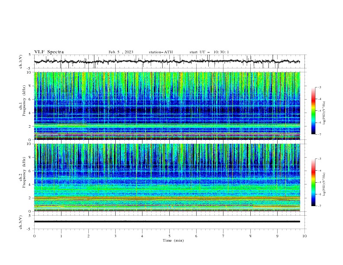This screenshot has width=343, height=265.
Task: Click the lower color scale bar for ch.2
Action: tap(314, 182)
